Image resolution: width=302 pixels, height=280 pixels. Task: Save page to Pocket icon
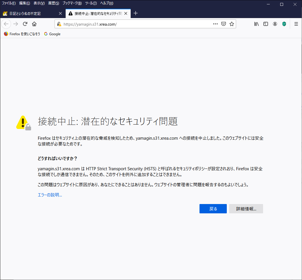pyautogui.click(x=224, y=24)
